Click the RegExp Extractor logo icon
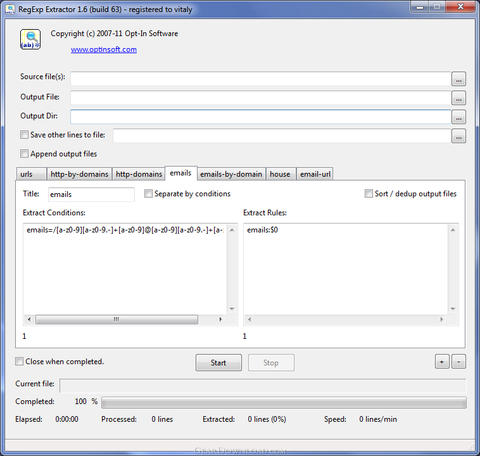 tap(30, 39)
